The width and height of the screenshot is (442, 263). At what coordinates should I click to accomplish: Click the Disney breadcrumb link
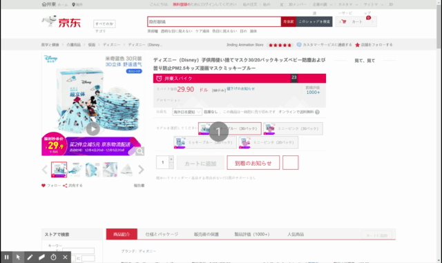[111, 45]
